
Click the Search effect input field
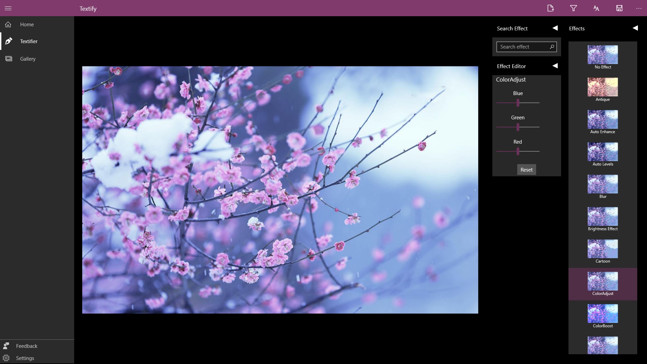pos(522,47)
